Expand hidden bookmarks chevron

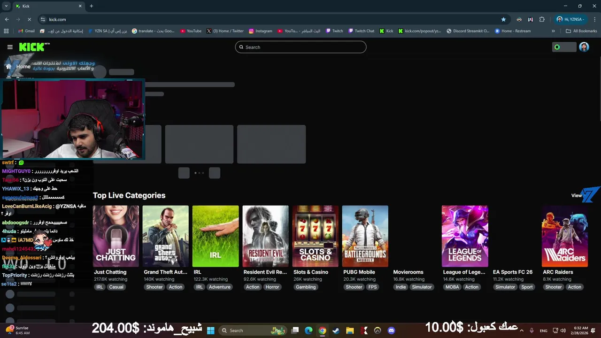pos(553,31)
